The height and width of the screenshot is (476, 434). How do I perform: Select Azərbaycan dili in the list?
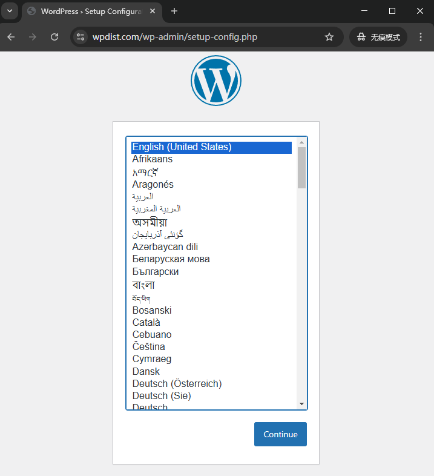[165, 246]
